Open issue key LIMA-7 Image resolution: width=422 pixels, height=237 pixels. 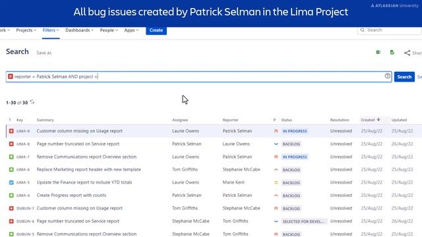[23, 157]
